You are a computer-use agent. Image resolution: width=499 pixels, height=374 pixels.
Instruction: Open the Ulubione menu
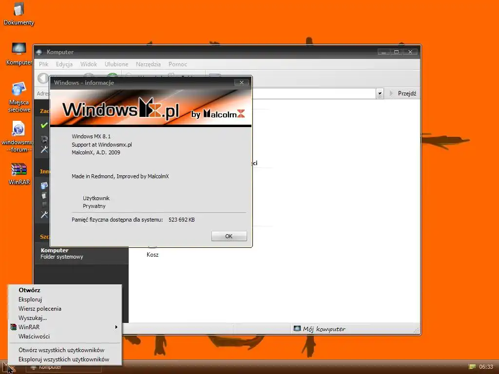click(x=116, y=64)
